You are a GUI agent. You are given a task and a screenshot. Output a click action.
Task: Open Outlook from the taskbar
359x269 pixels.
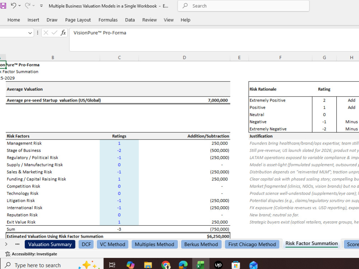click(253, 265)
